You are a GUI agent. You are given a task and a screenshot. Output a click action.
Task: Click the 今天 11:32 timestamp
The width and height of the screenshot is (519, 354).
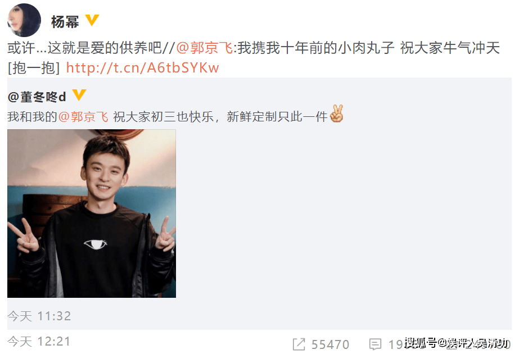point(39,316)
